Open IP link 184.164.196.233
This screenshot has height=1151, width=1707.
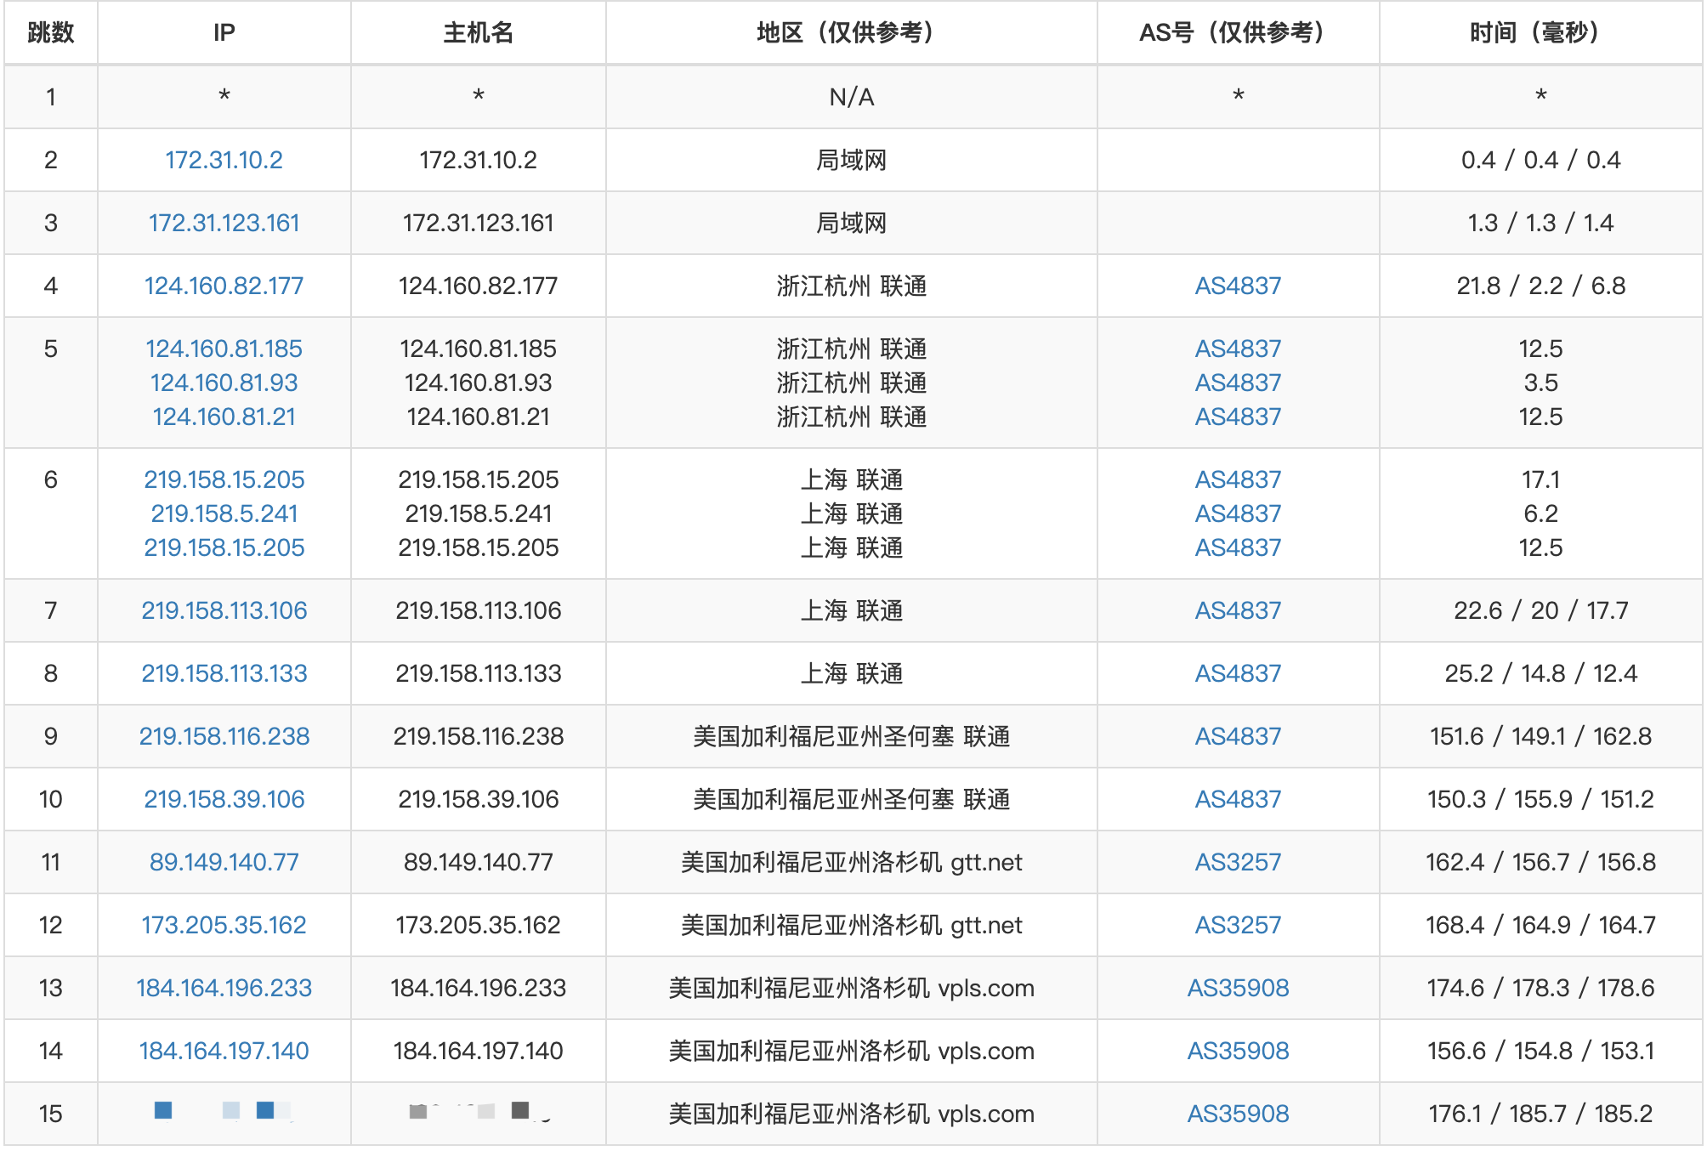click(224, 988)
